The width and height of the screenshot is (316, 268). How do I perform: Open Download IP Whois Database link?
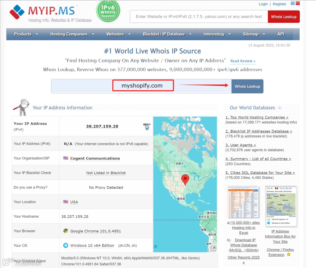click(244, 245)
